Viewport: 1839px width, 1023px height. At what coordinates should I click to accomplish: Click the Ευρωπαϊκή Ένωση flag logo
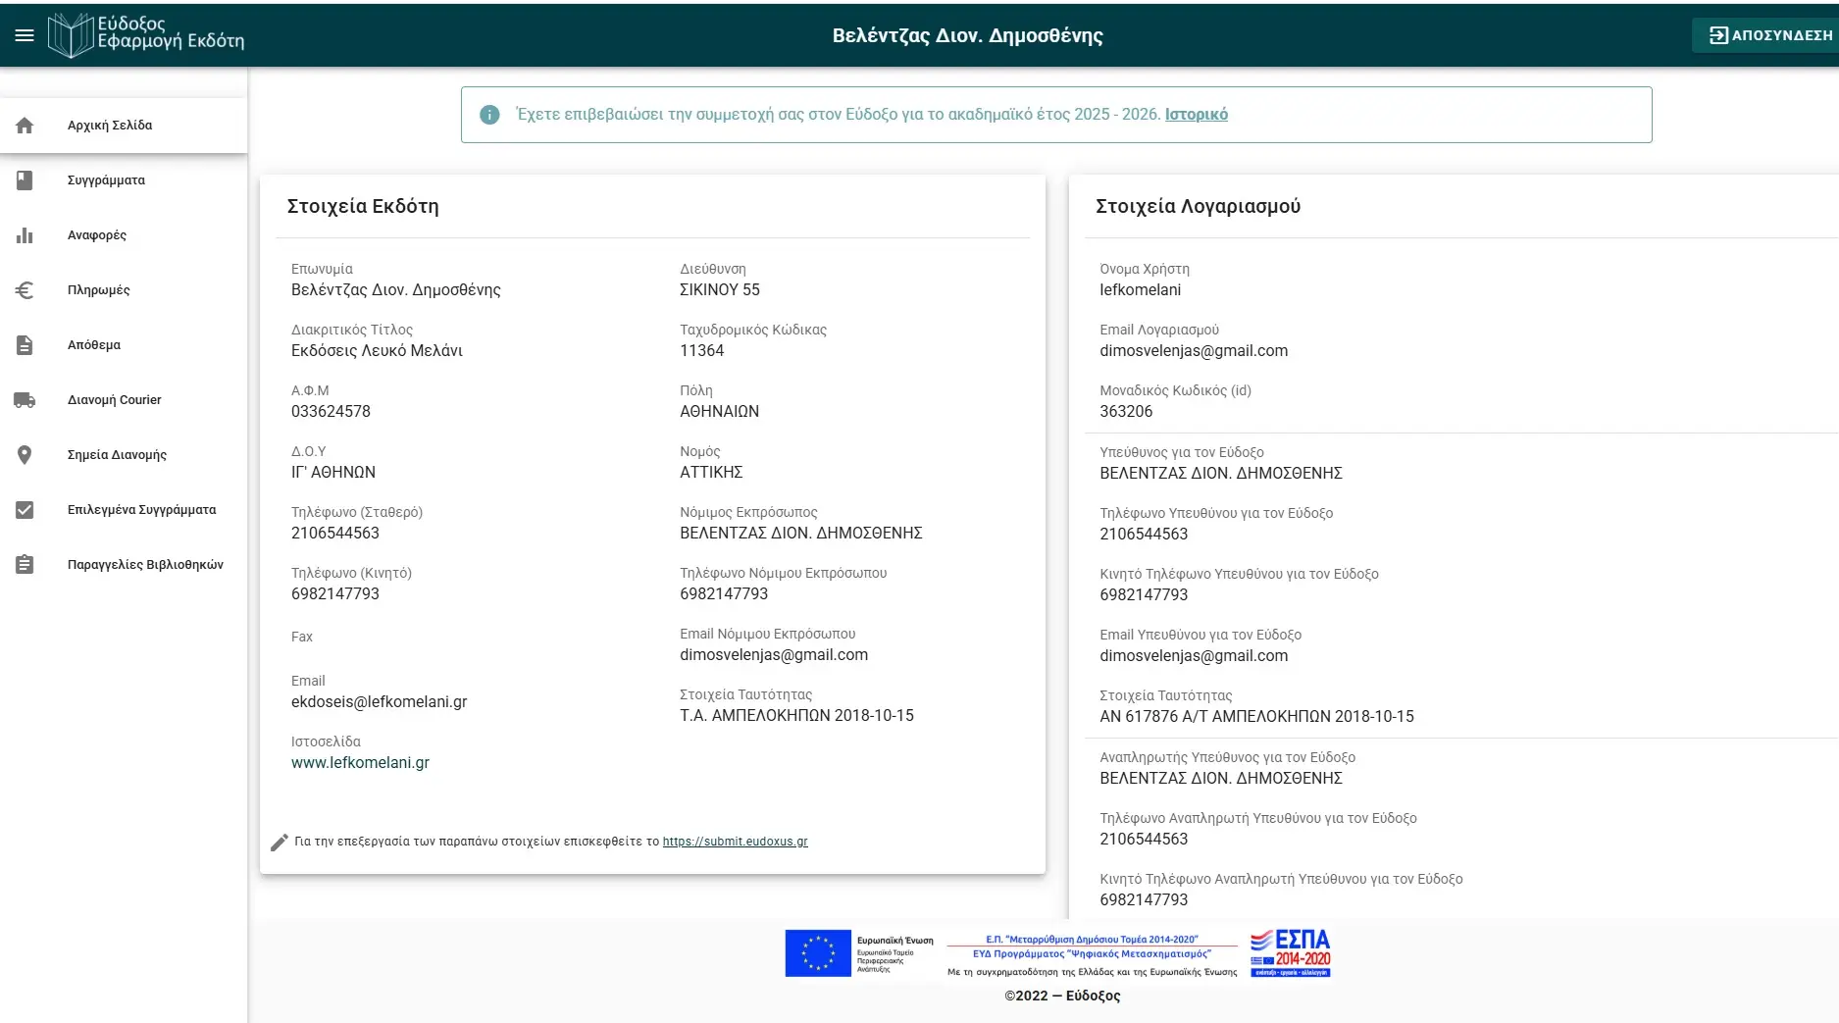coord(818,953)
